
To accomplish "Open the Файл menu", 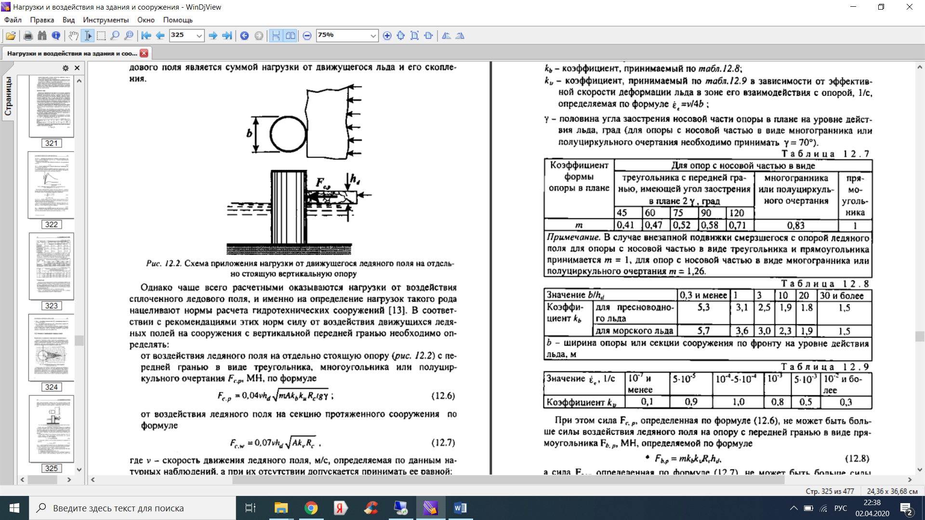I will pyautogui.click(x=13, y=20).
